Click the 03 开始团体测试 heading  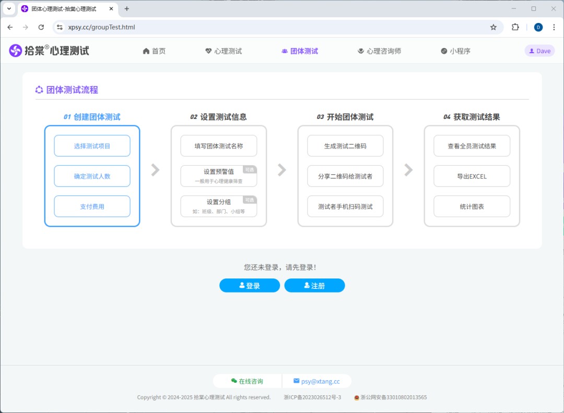345,117
